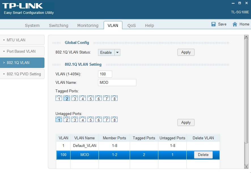Image resolution: width=251 pixels, height=173 pixels.
Task: Toggle tagged port 1 icon
Action: click(59, 98)
